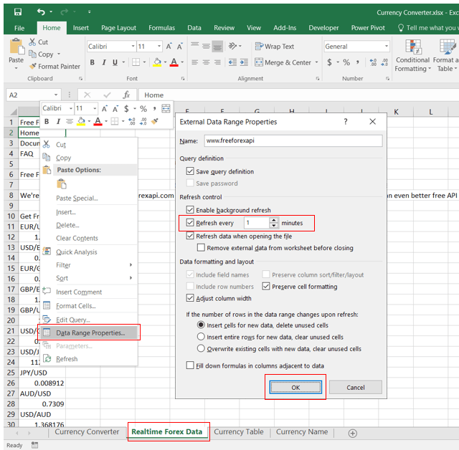Select Overwrite existing cells radio option
The image size is (459, 450).
click(201, 348)
